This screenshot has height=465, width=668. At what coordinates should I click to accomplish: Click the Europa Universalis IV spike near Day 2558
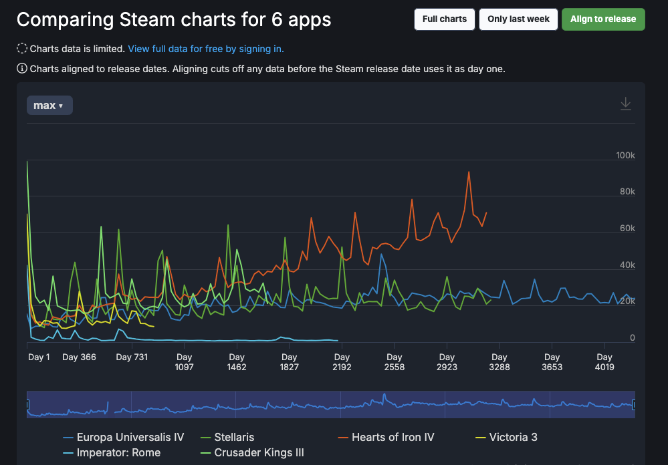click(381, 255)
